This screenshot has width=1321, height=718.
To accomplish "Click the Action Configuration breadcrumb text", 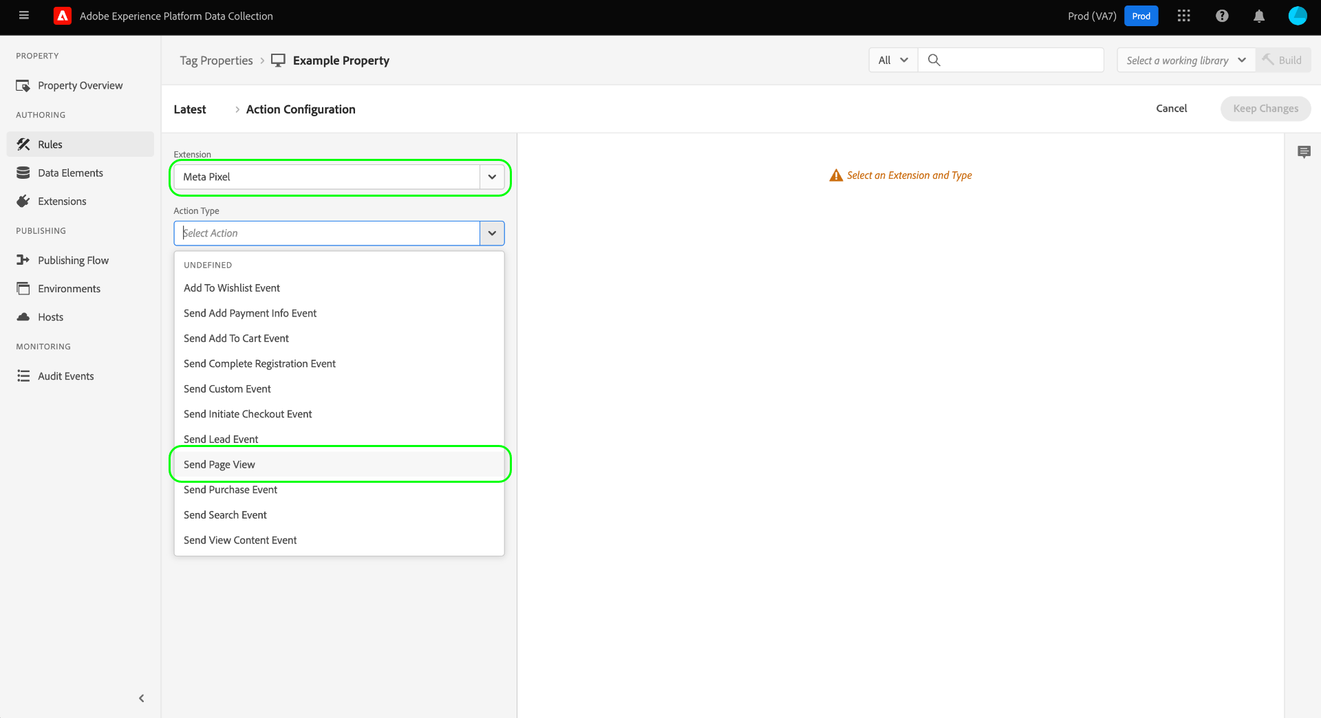I will point(301,109).
